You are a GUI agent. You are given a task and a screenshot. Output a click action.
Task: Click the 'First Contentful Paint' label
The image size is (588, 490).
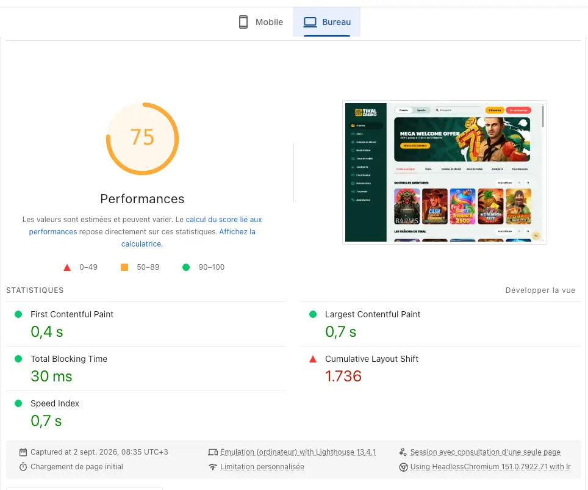point(72,314)
